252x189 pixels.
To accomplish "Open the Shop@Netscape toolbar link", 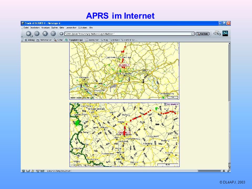I will click(x=74, y=40).
